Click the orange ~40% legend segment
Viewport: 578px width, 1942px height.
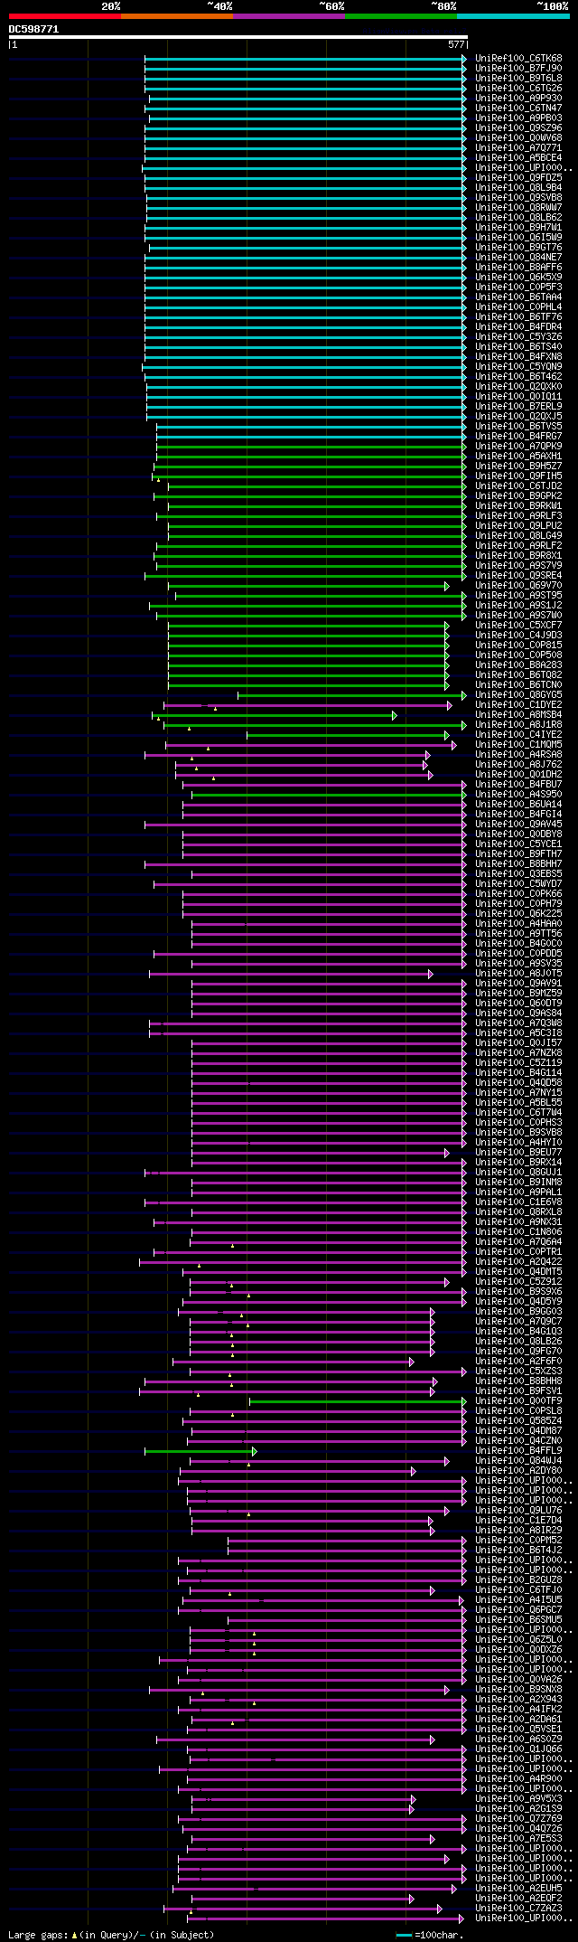point(177,16)
